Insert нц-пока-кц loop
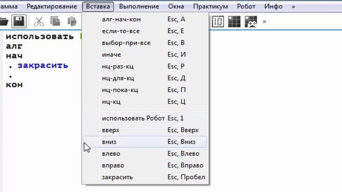This screenshot has width=342, height=192. (x=145, y=90)
